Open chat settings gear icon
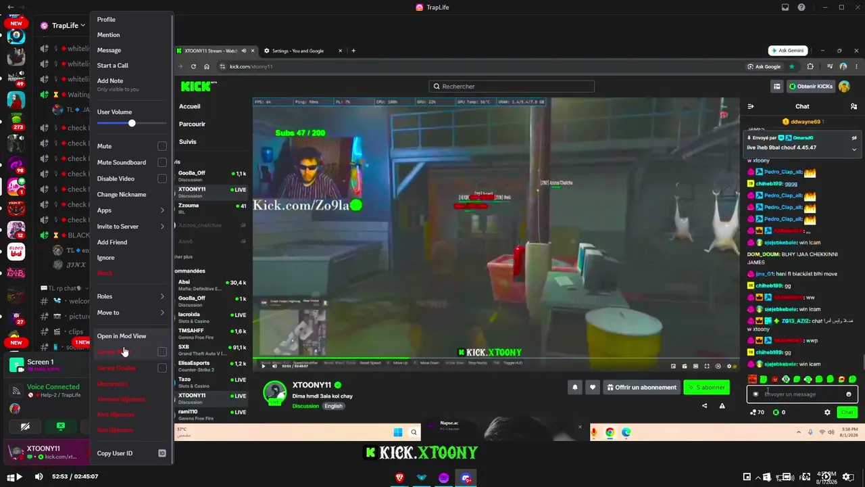Screen dimensions: 865x487 coord(827,412)
